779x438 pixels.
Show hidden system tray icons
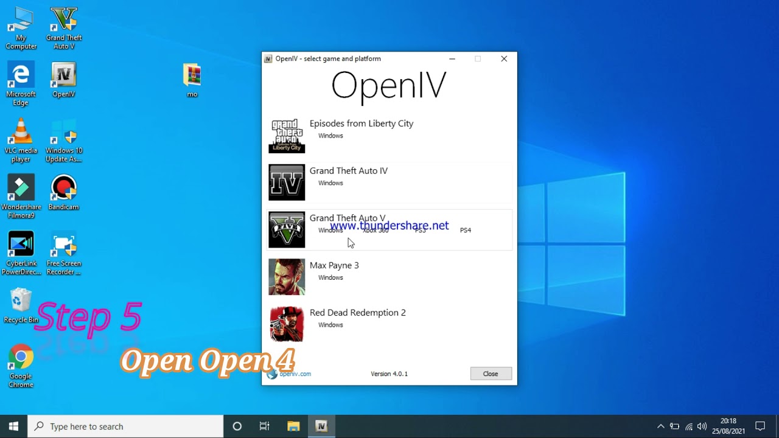tap(661, 426)
